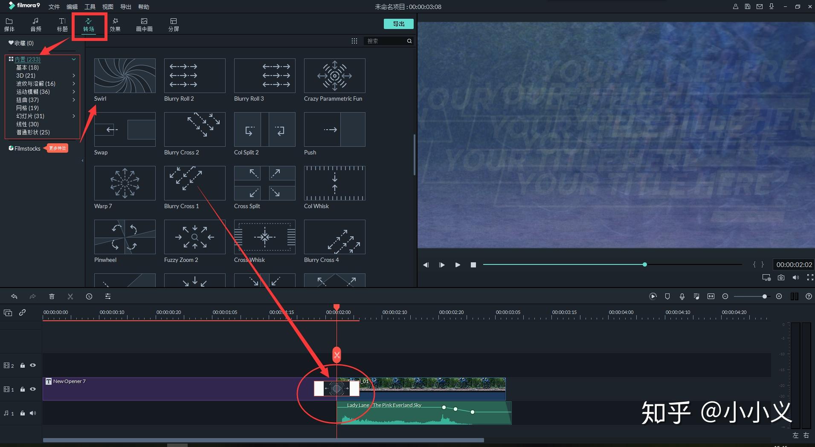Open the 视图 menu
Viewport: 815px width, 447px height.
pos(108,7)
